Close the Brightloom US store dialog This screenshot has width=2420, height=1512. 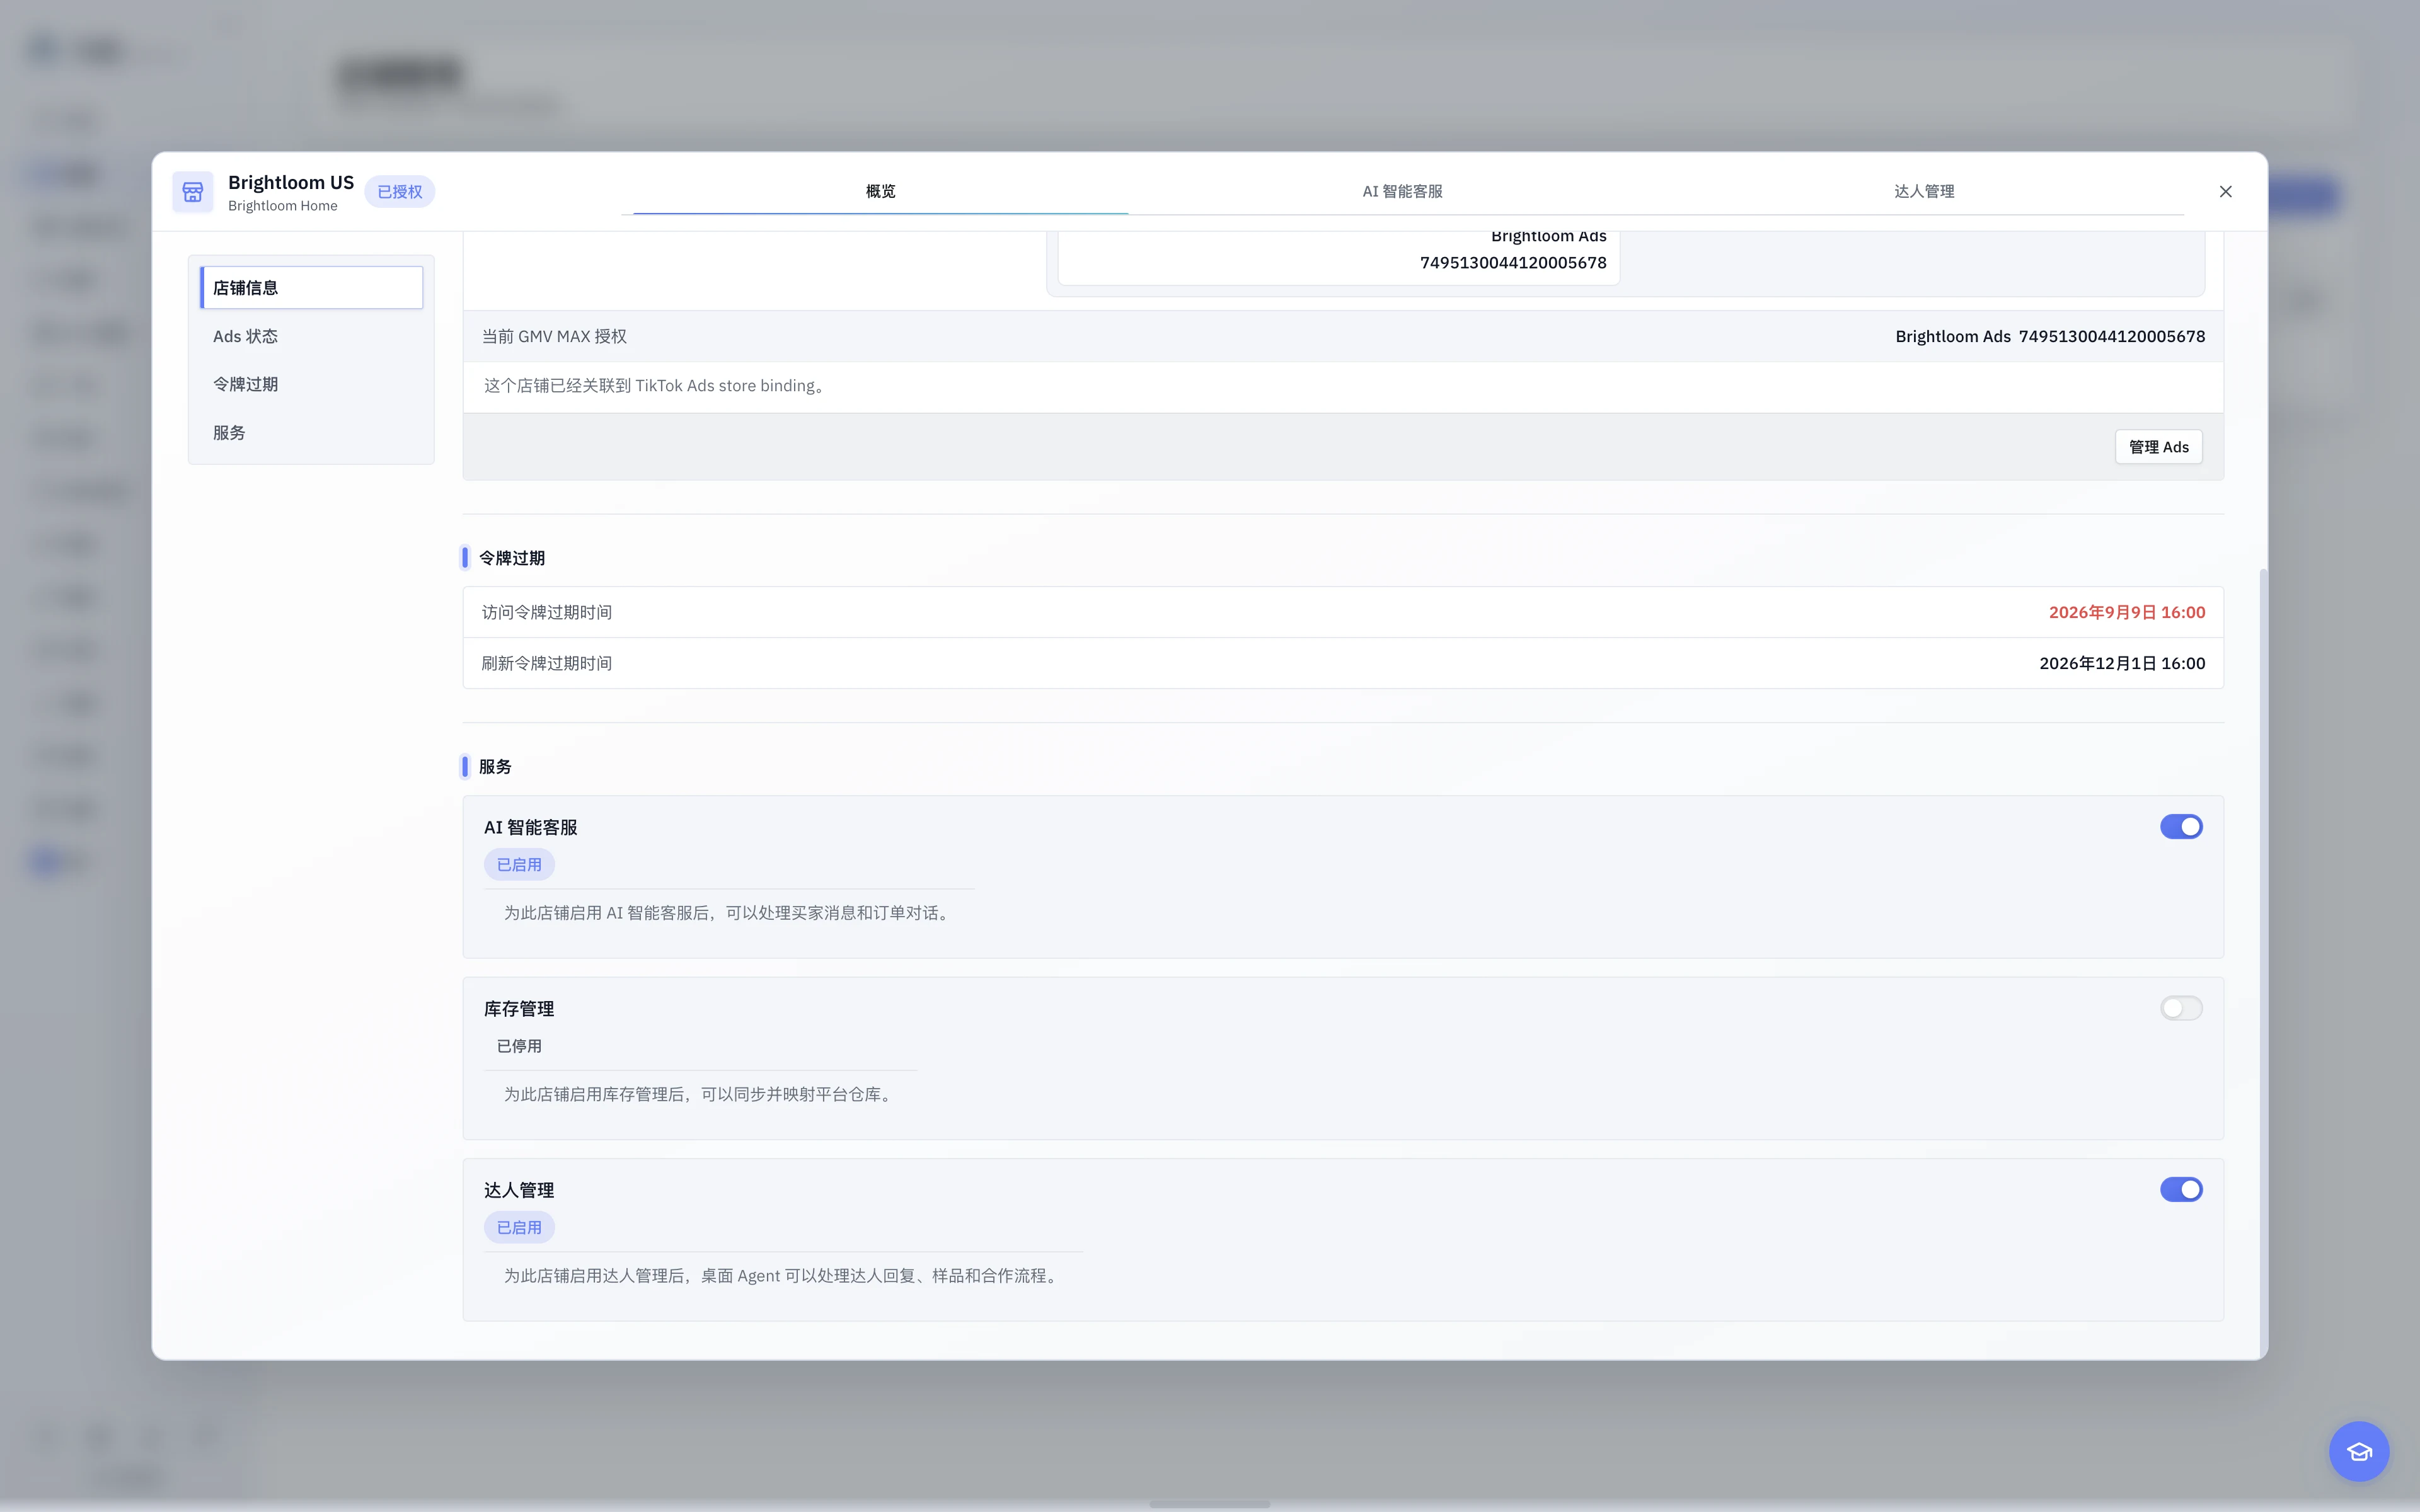pyautogui.click(x=2225, y=192)
